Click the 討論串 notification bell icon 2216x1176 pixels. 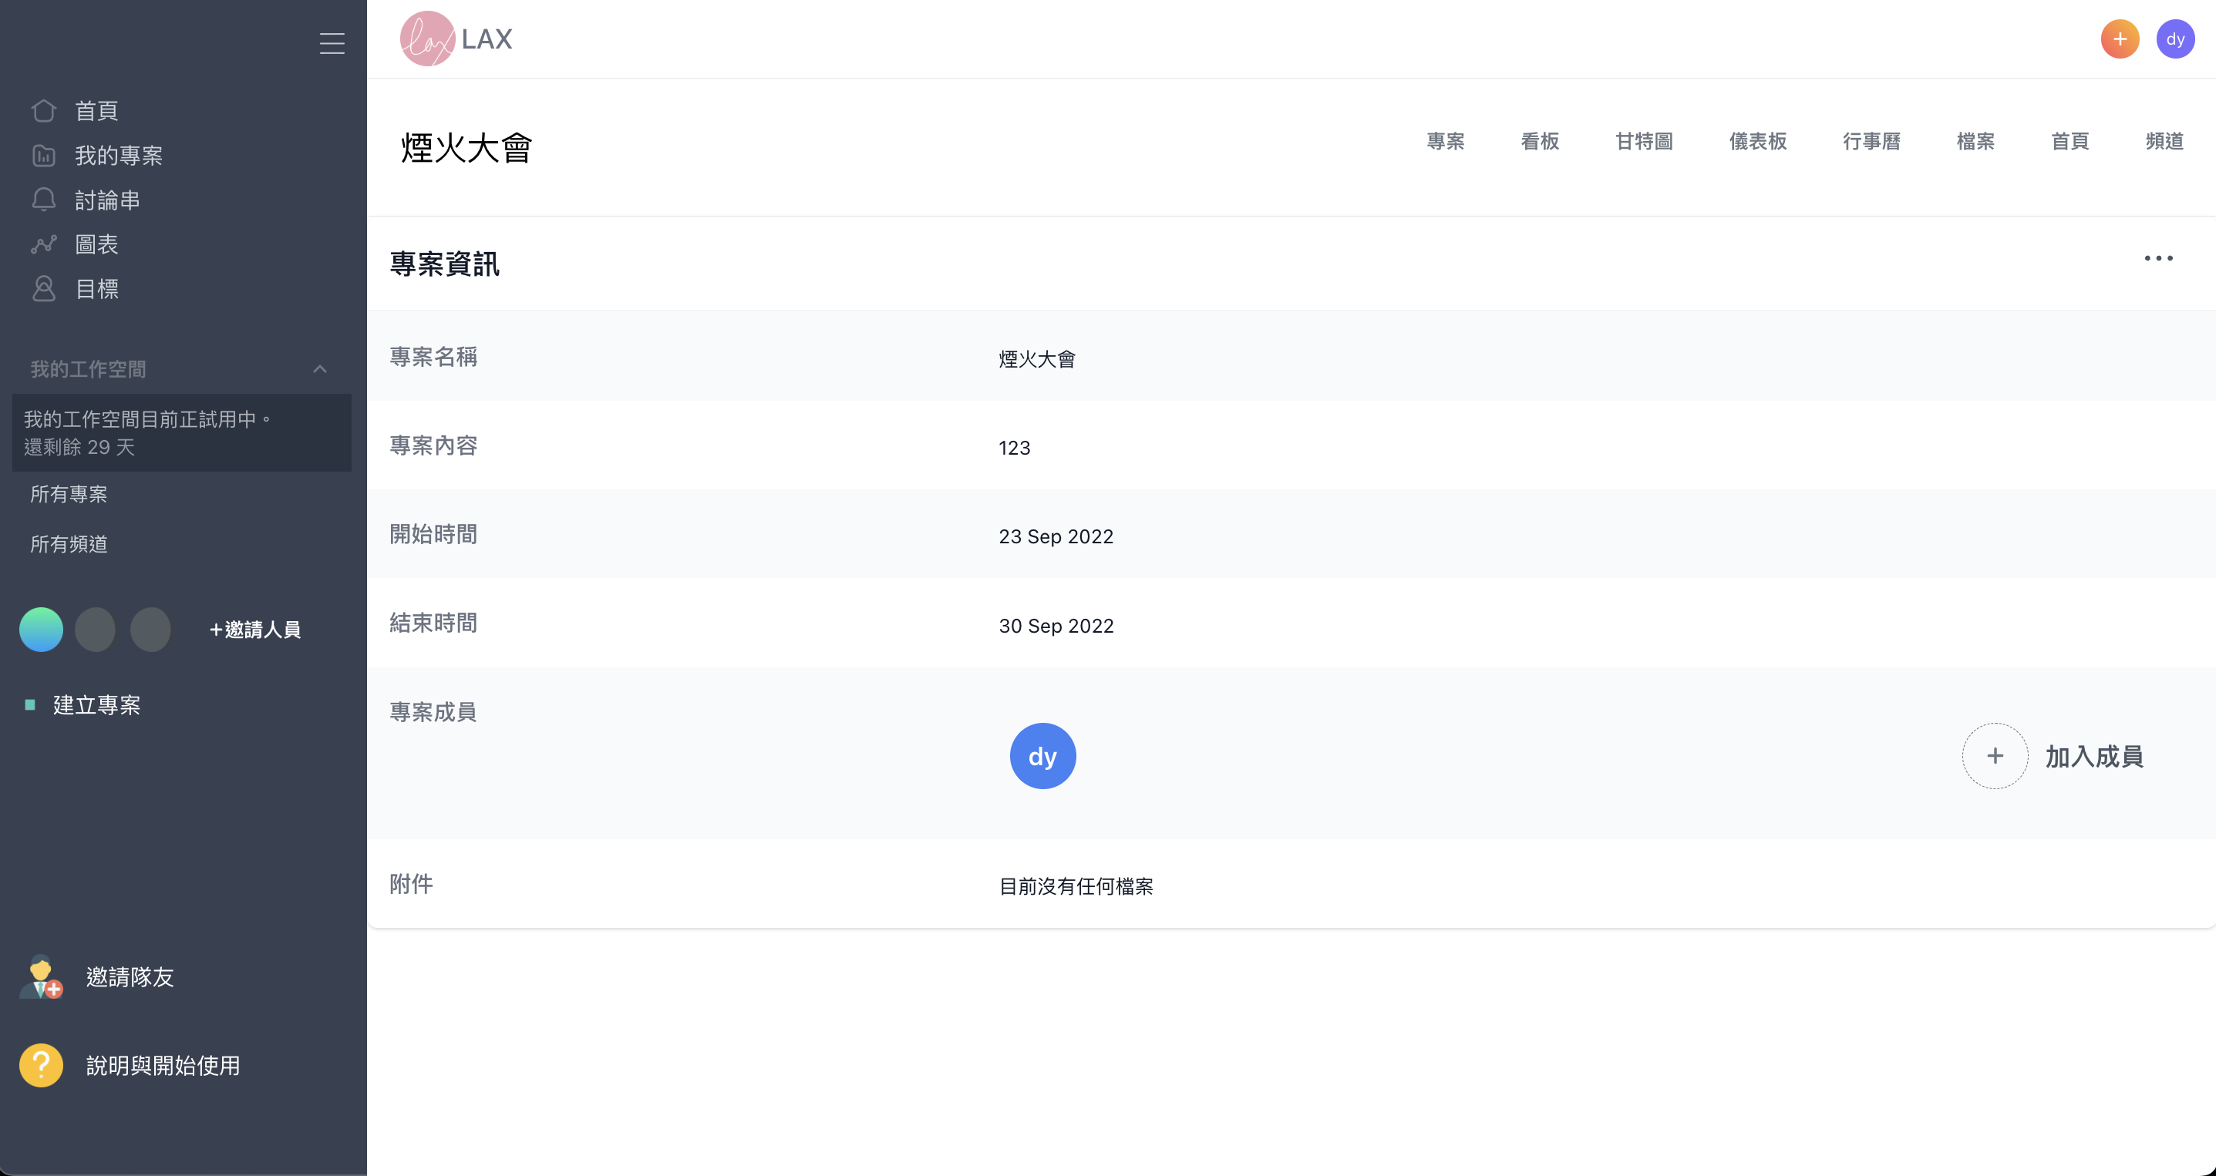(x=43, y=200)
